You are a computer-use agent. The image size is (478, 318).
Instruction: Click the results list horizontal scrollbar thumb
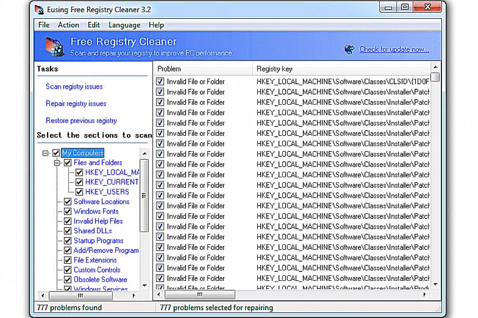(200, 295)
